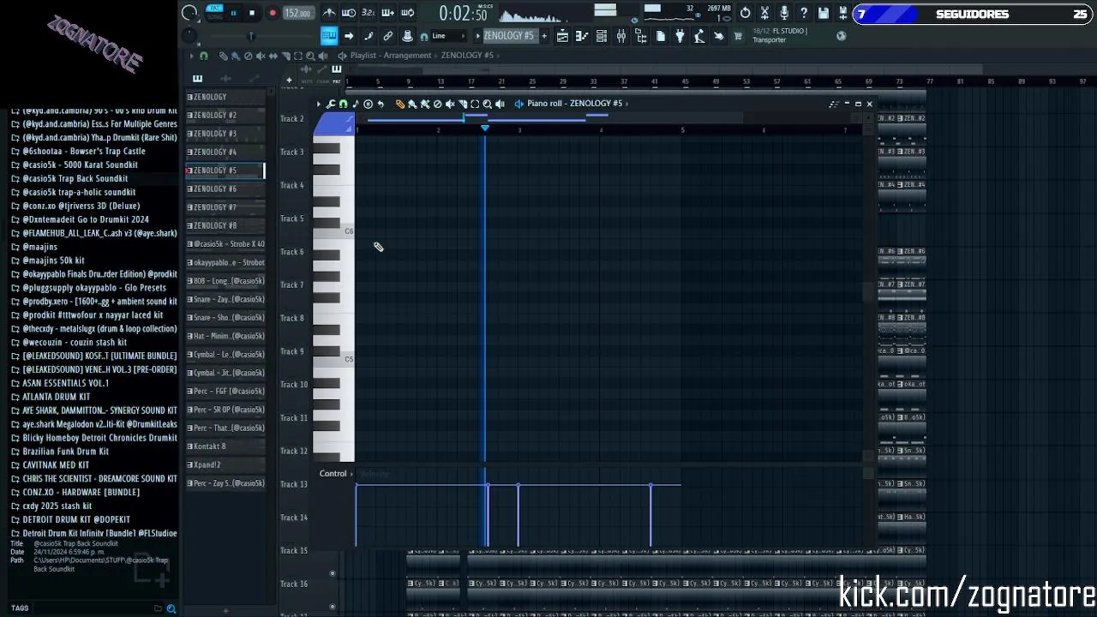Image resolution: width=1097 pixels, height=617 pixels.
Task: Open the CAVITNAK MED KIT folder
Action: 56,465
